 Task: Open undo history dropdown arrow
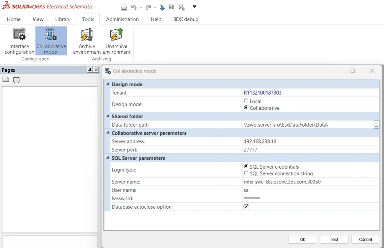point(141,8)
